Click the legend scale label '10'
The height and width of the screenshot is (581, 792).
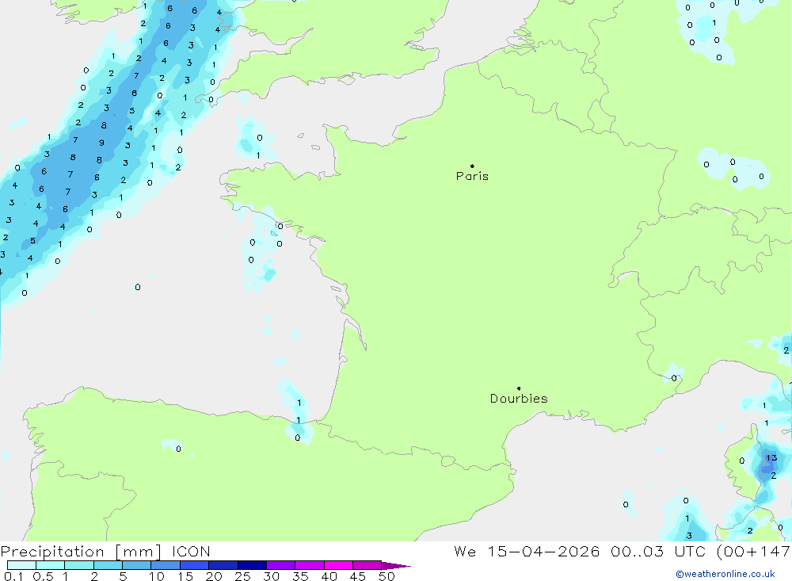[157, 576]
